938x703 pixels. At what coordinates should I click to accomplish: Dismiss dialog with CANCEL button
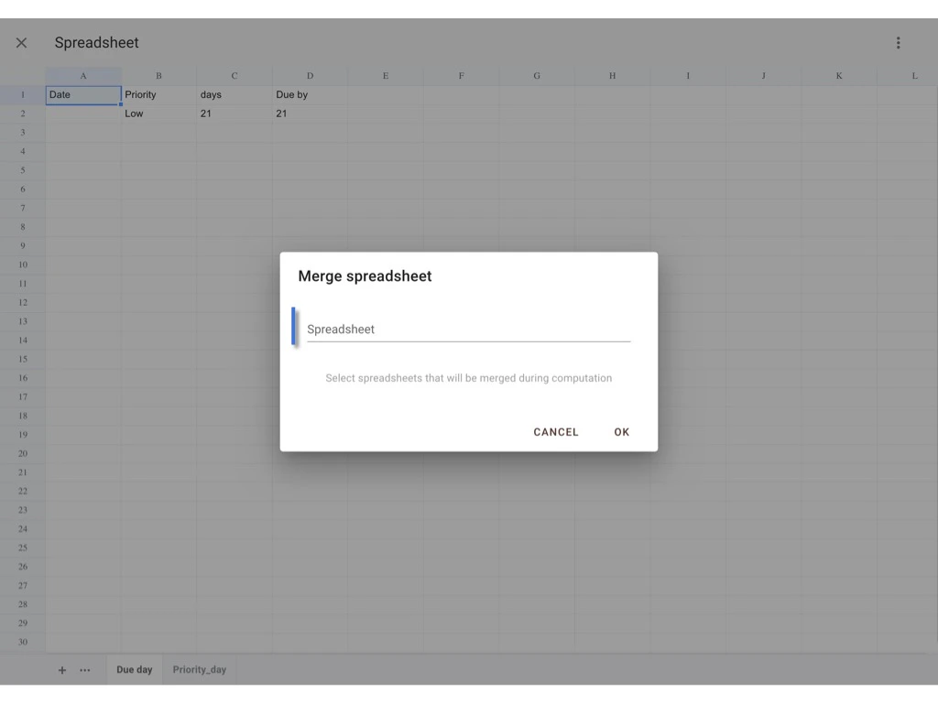coord(555,431)
